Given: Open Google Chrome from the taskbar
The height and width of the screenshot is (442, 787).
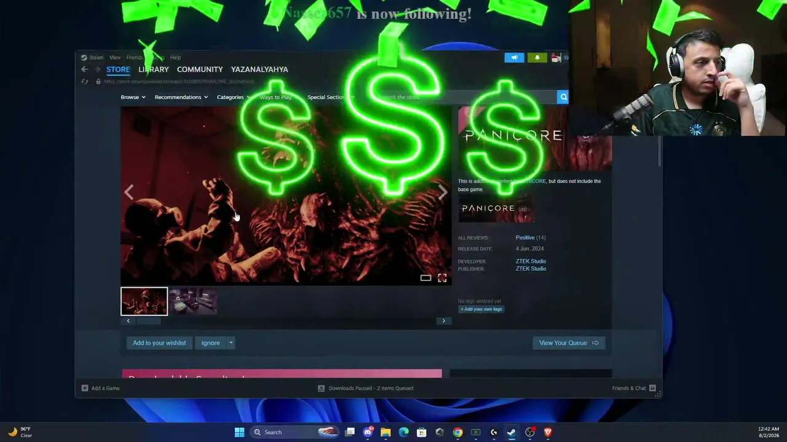Looking at the screenshot, I should click(457, 432).
